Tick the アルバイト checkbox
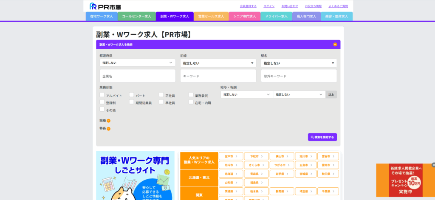 click(x=102, y=95)
